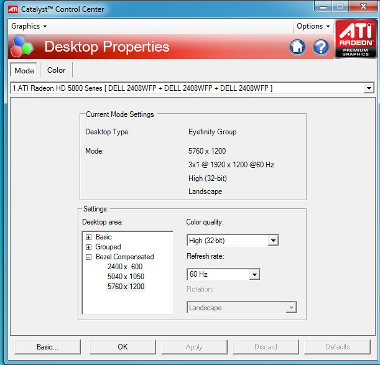Choose the 5760 x 1200 resolution
This screenshot has height=365, width=380.
click(x=124, y=287)
